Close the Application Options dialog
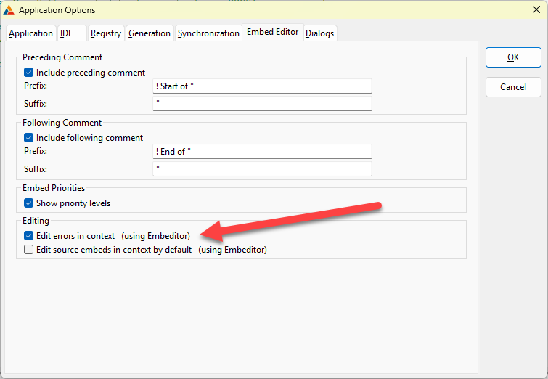This screenshot has height=379, width=548. point(533,10)
